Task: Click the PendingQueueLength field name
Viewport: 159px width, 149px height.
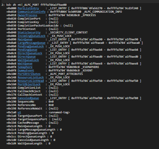Action: 32,133
